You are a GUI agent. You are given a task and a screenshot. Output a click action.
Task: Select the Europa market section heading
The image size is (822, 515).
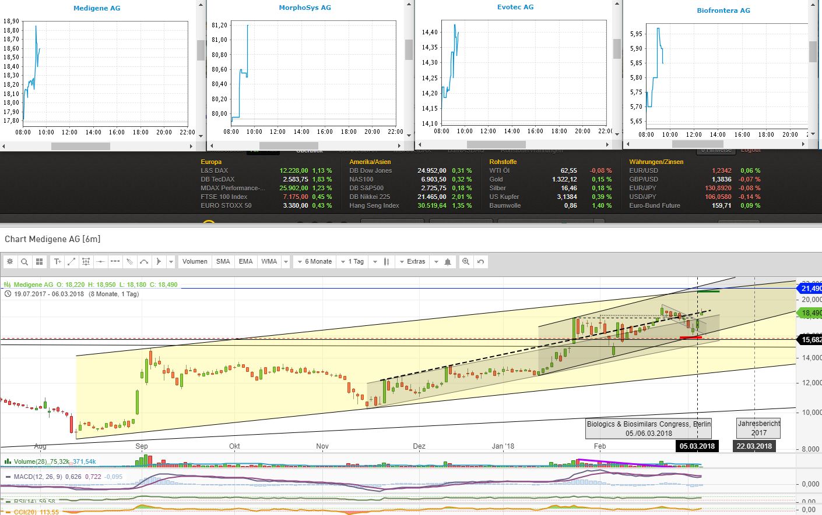[x=212, y=162]
